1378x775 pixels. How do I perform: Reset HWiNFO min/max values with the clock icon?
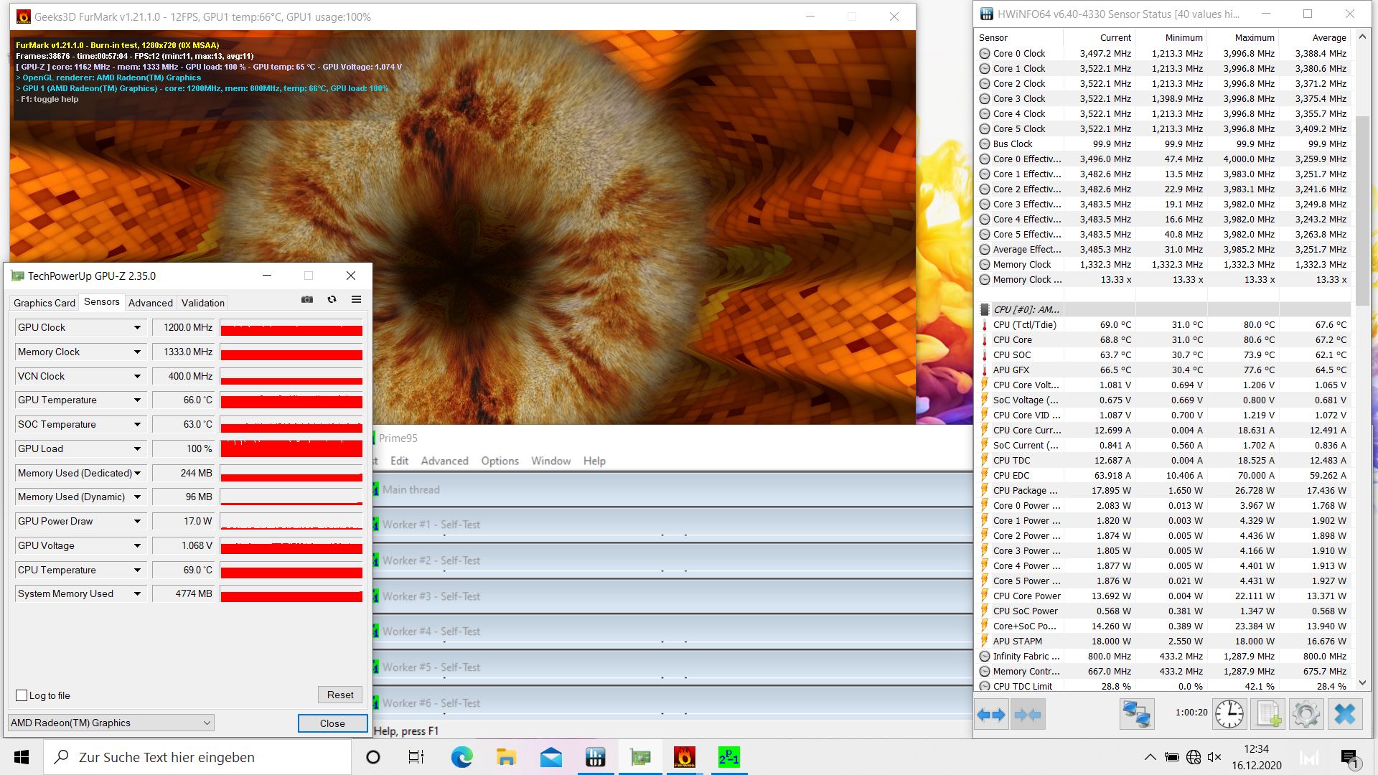coord(1229,714)
